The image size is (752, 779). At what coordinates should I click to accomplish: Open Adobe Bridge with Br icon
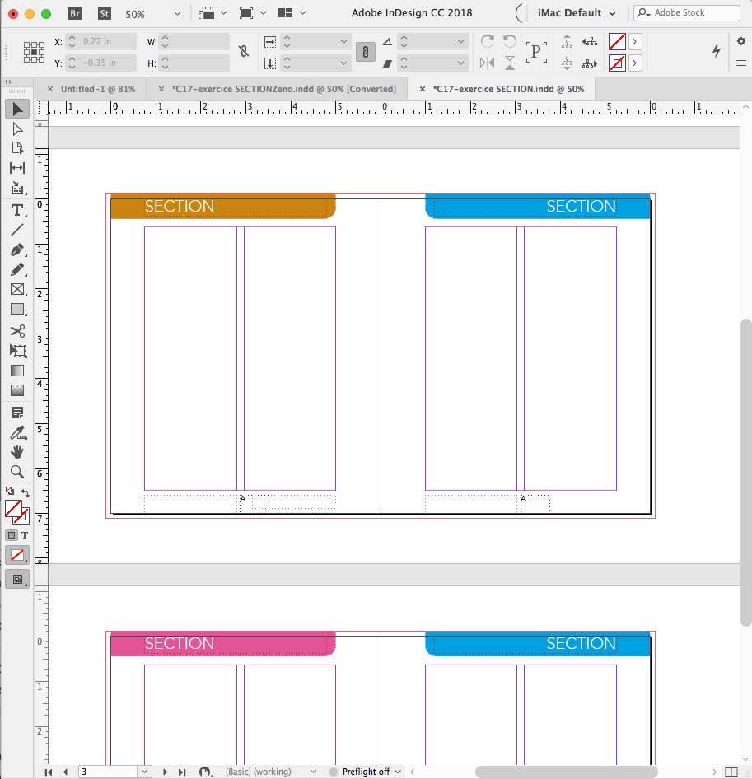(75, 13)
